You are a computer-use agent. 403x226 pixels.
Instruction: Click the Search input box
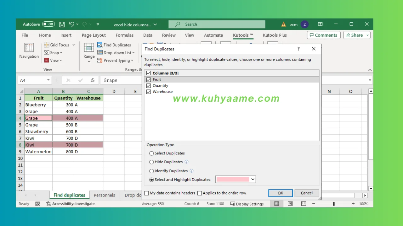(x=217, y=24)
